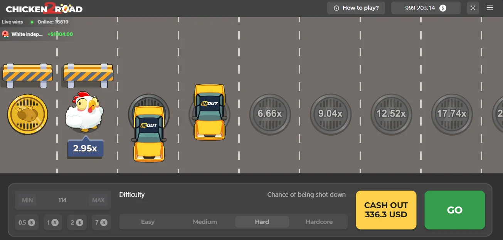
Task: Open the How to play? guide
Action: click(x=356, y=8)
